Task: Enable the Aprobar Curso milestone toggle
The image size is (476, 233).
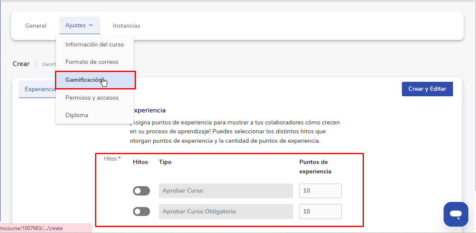Action: (141, 191)
